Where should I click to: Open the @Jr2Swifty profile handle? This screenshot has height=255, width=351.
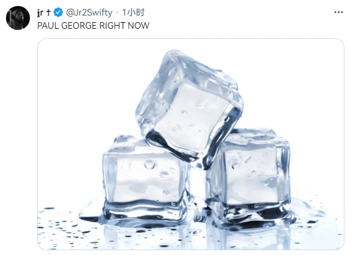(89, 13)
